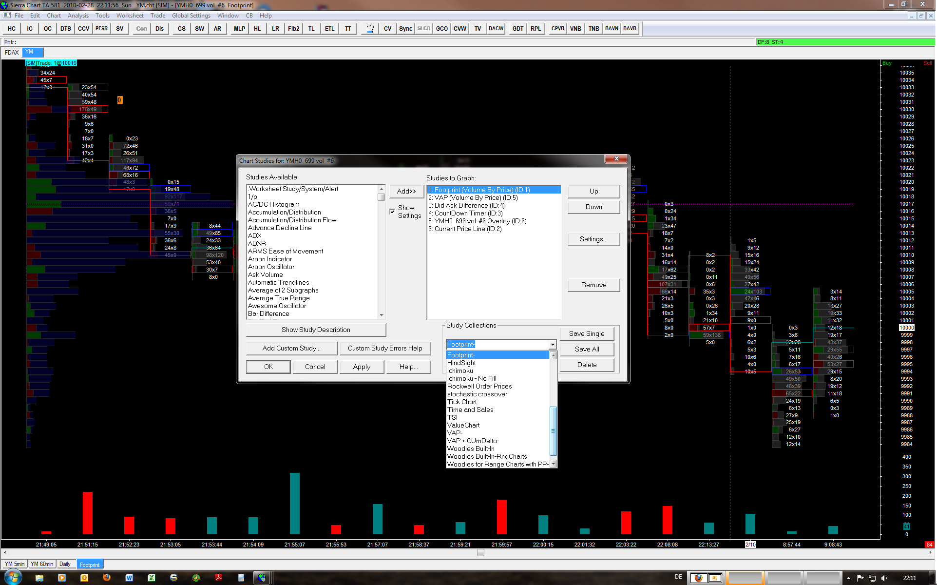This screenshot has width=937, height=585.
Task: Click the BAVB toolbar button
Action: pos(630,29)
